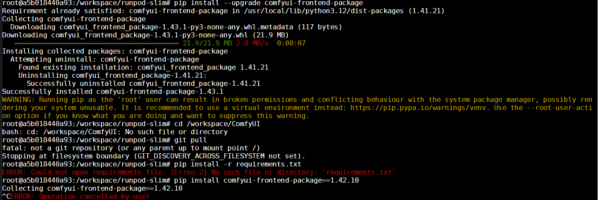Click 'Successfully installed comfyui-frontend-package-1.43.1' line
This screenshot has width=598, height=200.
click(113, 91)
